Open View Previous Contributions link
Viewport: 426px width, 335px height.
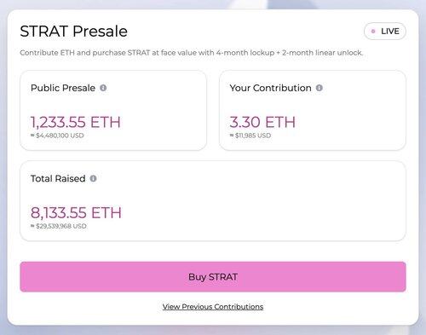tap(213, 307)
